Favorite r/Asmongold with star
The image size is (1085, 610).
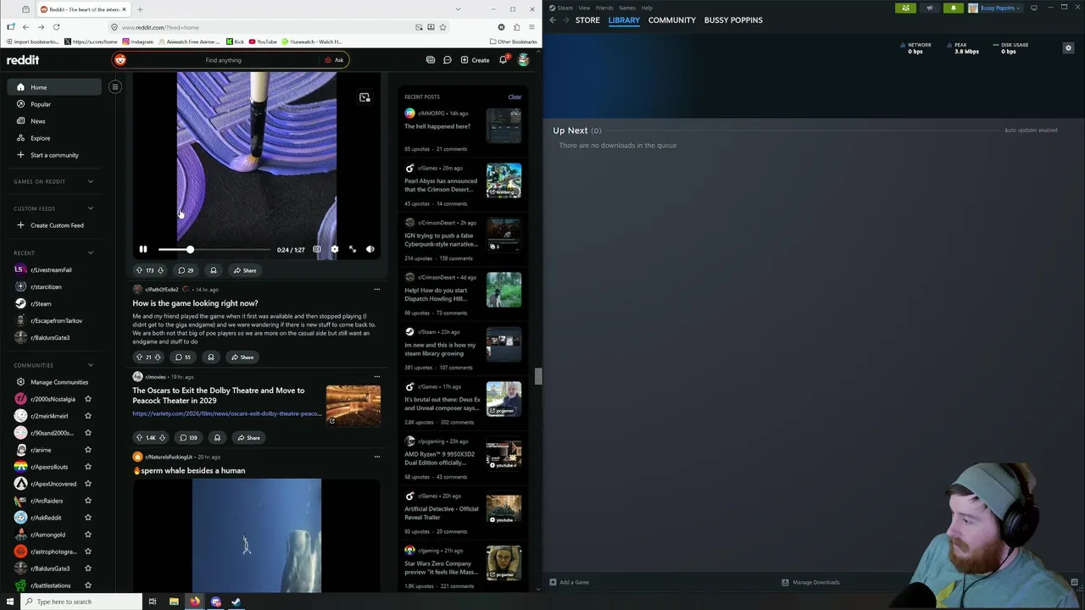click(x=87, y=535)
